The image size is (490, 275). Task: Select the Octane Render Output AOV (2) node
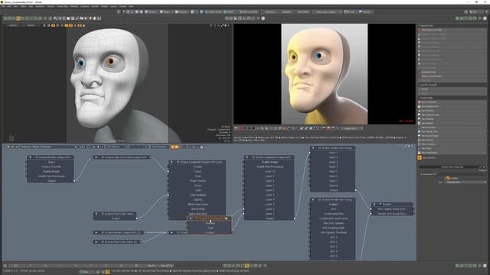119,232
